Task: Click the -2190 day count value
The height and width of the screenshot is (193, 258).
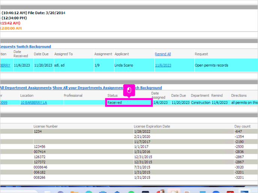Action: click(239, 142)
